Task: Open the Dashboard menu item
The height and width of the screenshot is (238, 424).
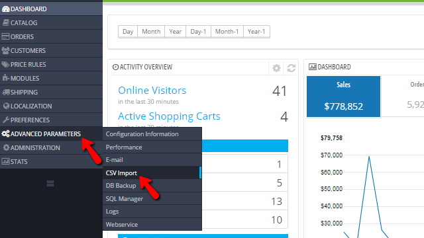Action: point(52,9)
